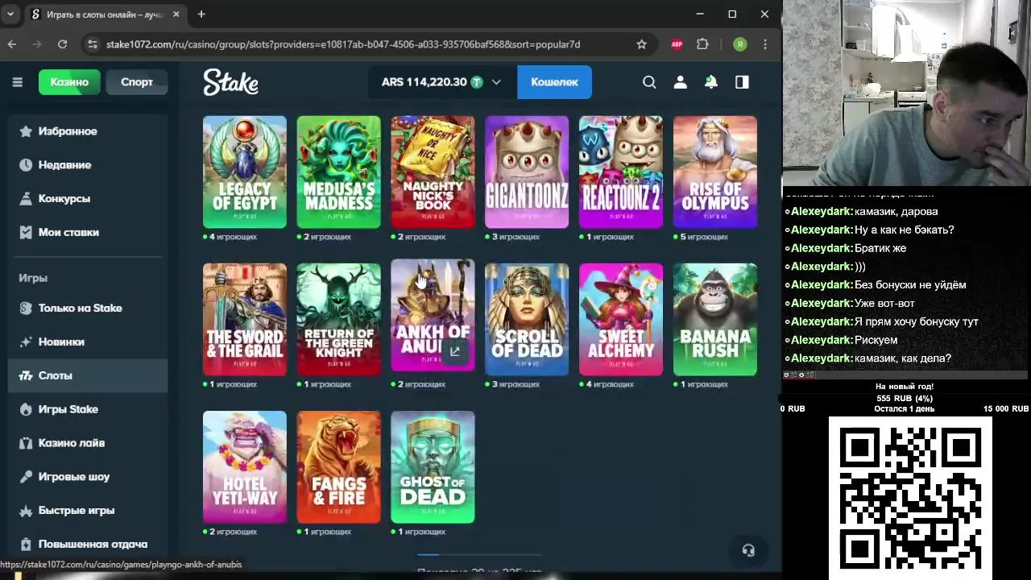Image resolution: width=1031 pixels, height=580 pixels.
Task: Bookmark this page with the star
Action: coord(641,44)
